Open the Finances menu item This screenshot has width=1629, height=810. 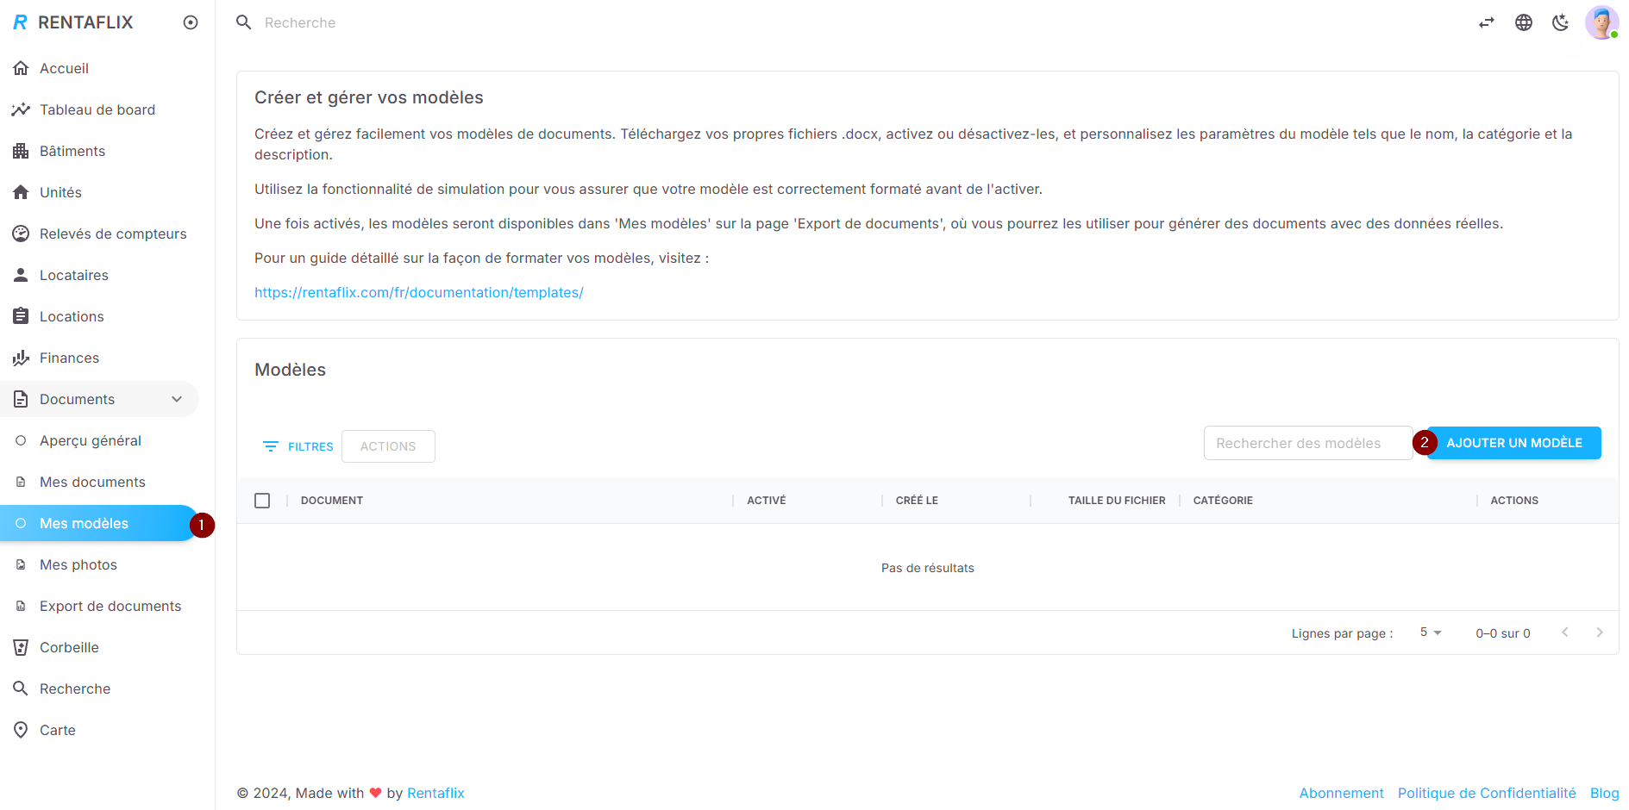click(69, 358)
